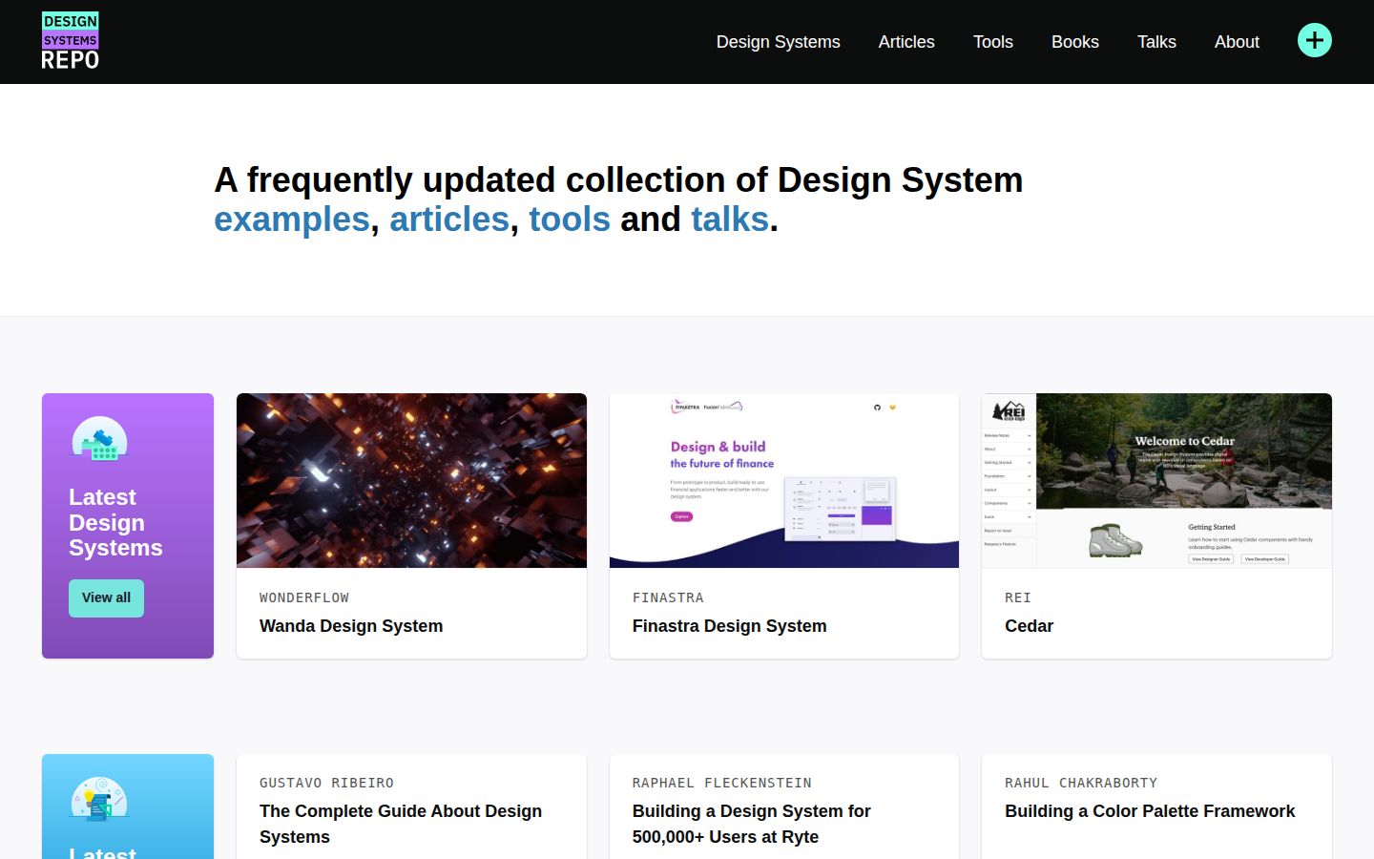The width and height of the screenshot is (1374, 859).
Task: Open the Tools nav item
Action: 993,42
